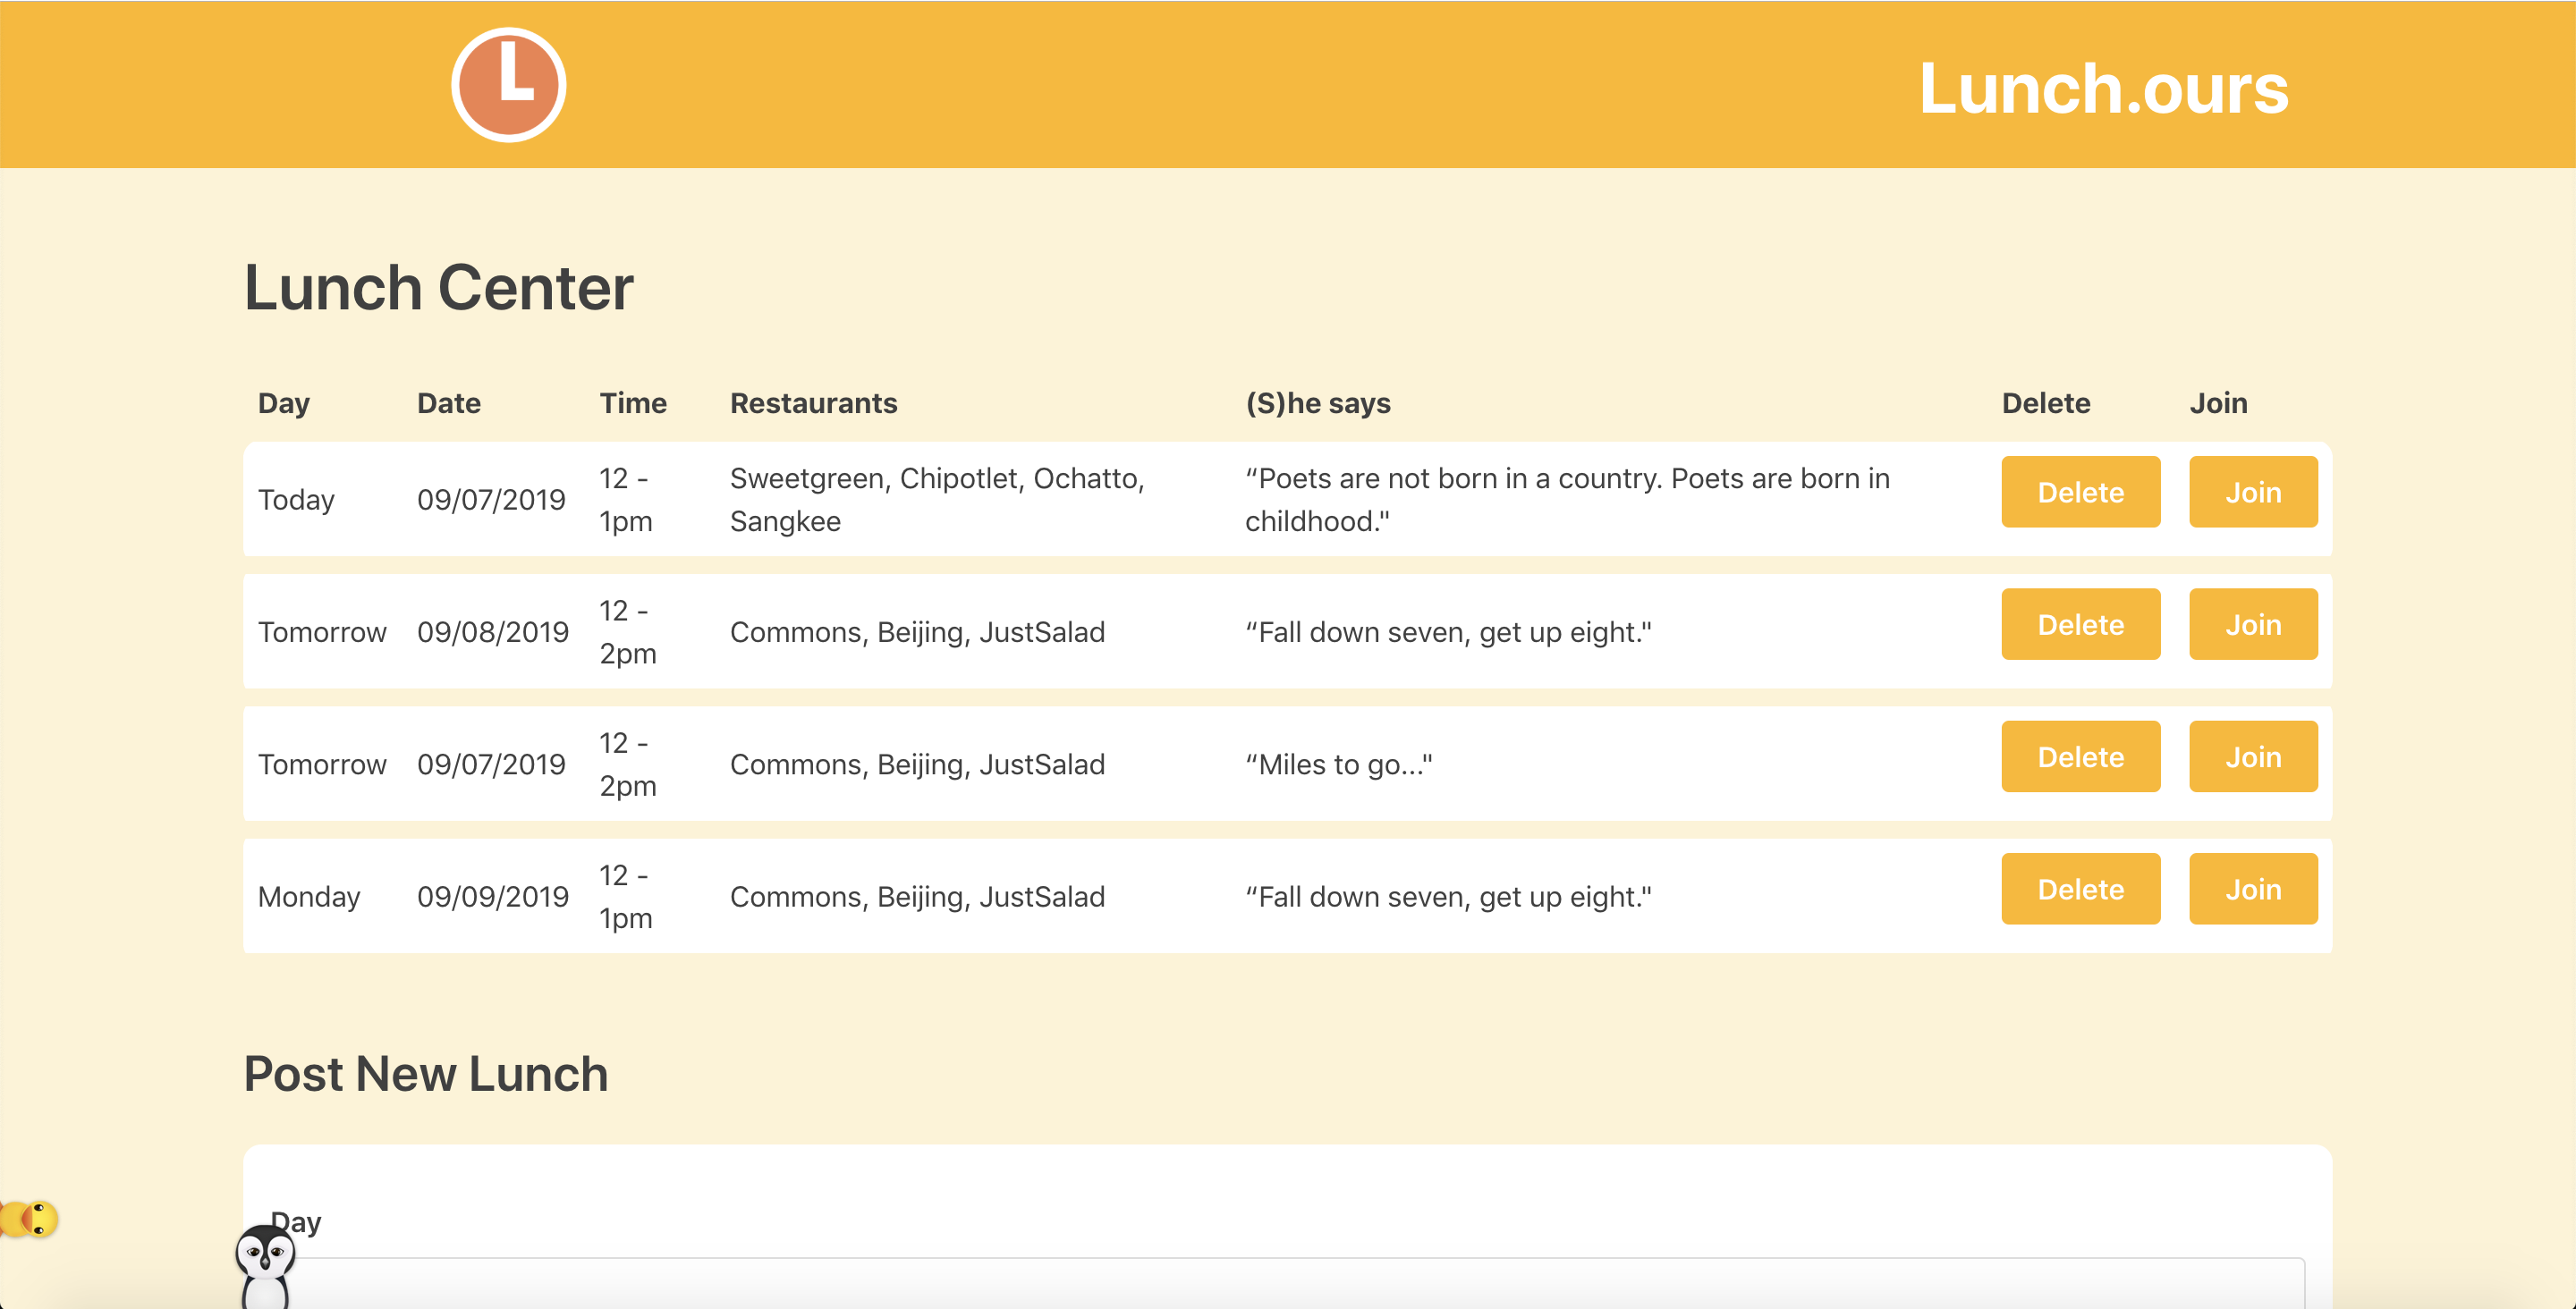This screenshot has height=1309, width=2576.
Task: Click the Restaurants column header
Action: coord(813,403)
